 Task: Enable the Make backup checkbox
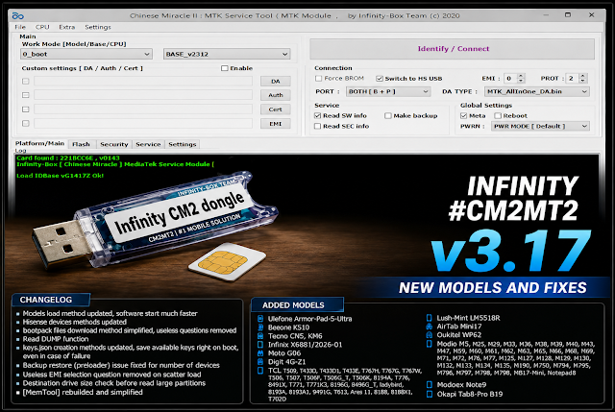coord(388,115)
